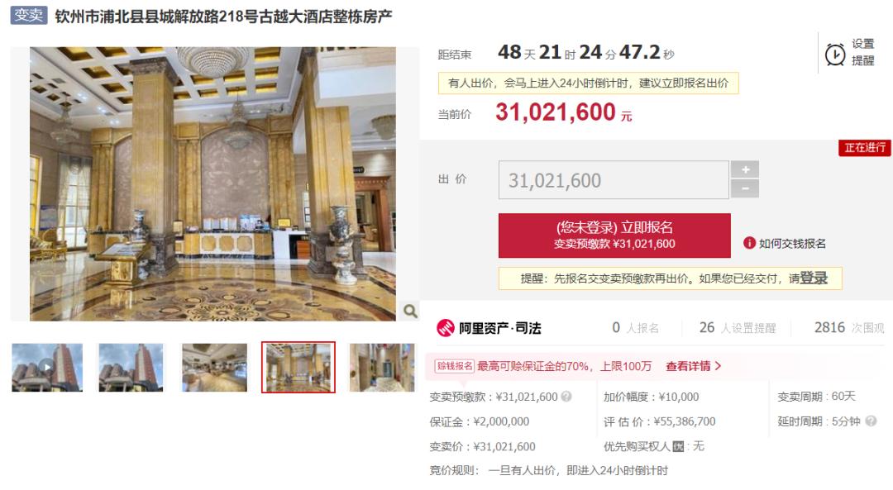Image resolution: width=893 pixels, height=490 pixels.
Task: Increase bid with the plus button
Action: coord(745,169)
